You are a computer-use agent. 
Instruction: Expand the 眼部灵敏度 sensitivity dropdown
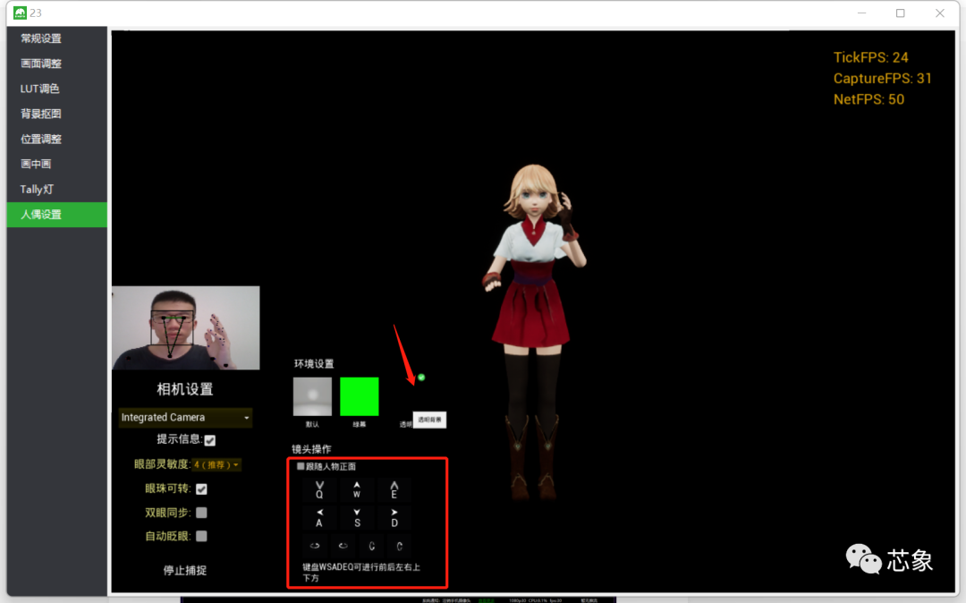click(x=216, y=464)
